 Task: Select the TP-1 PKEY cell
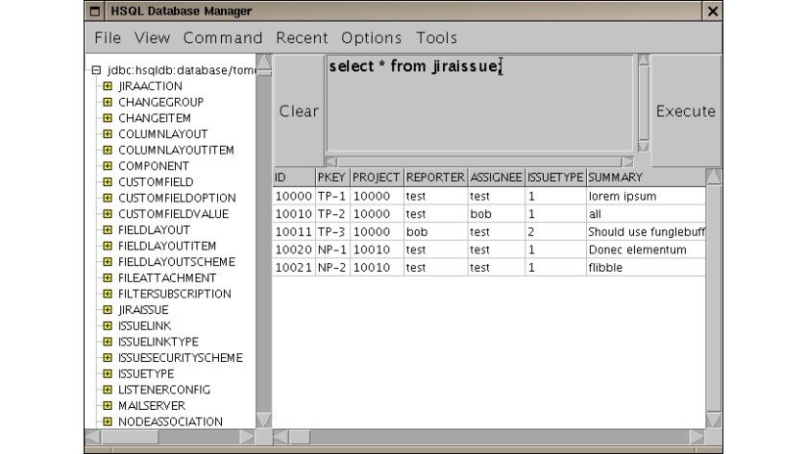pyautogui.click(x=332, y=196)
